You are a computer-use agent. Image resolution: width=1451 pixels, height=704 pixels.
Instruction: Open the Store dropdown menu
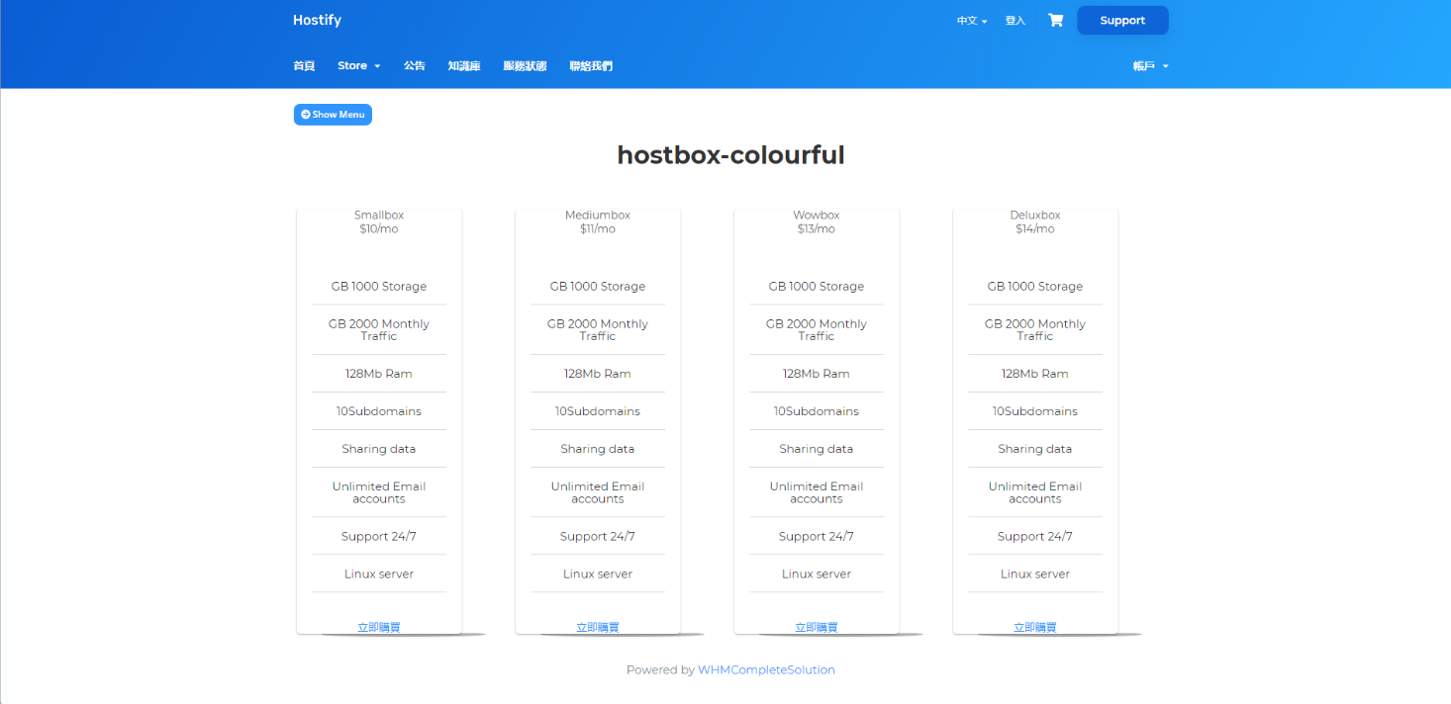358,66
